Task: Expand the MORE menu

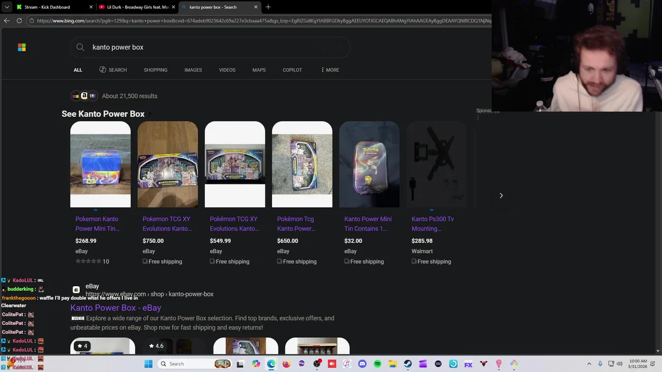Action: tap(330, 70)
